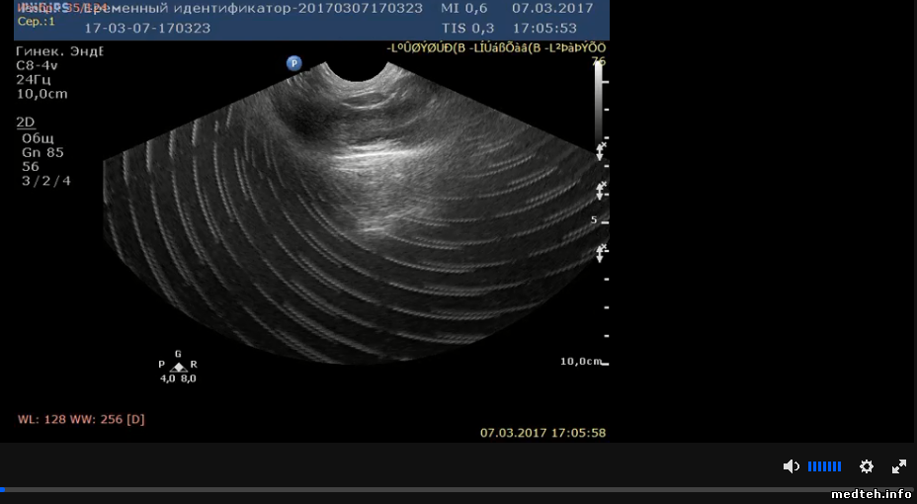Select the lowest focal zone marker on depth scale

click(600, 253)
